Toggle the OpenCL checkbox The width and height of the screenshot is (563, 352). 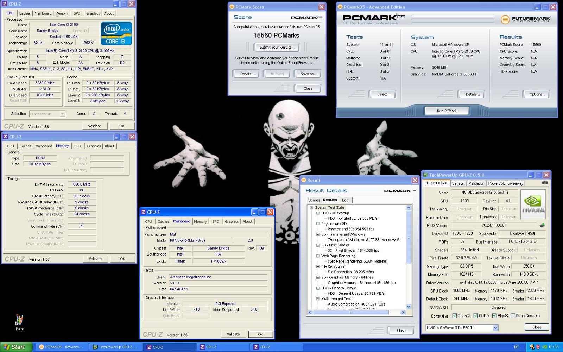(x=455, y=316)
